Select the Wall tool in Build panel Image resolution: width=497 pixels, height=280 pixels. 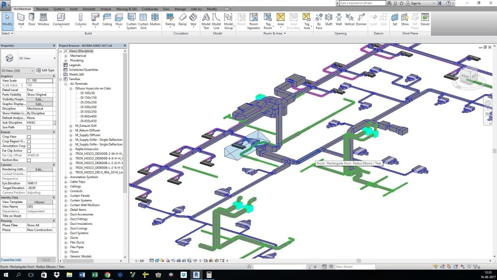21,20
